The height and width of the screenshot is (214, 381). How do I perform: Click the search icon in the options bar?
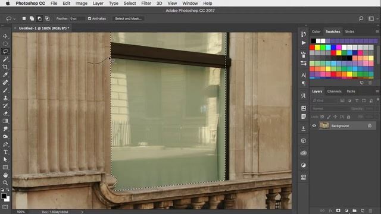(x=361, y=18)
